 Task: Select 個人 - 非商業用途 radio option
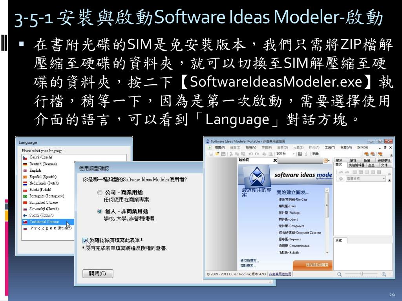tap(100, 211)
